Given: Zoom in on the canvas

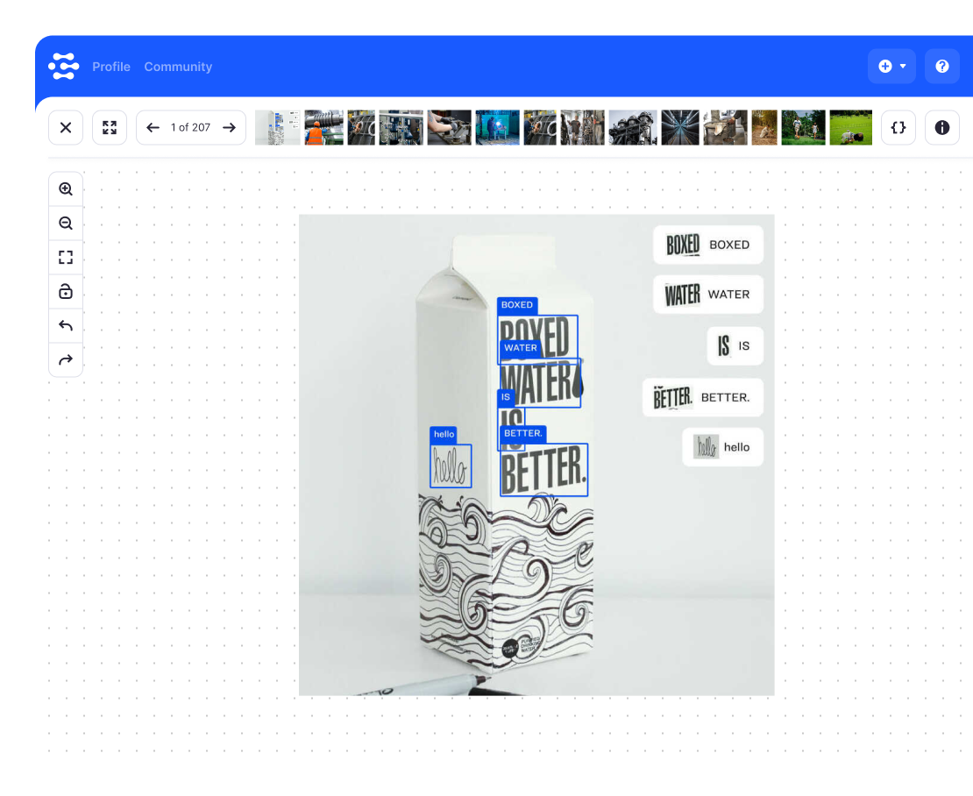Looking at the screenshot, I should coord(66,189).
